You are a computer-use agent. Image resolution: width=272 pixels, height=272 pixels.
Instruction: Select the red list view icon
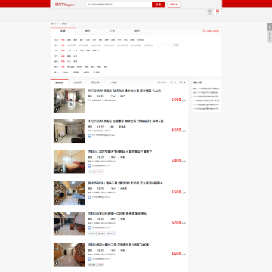pyautogui.click(x=218, y=12)
